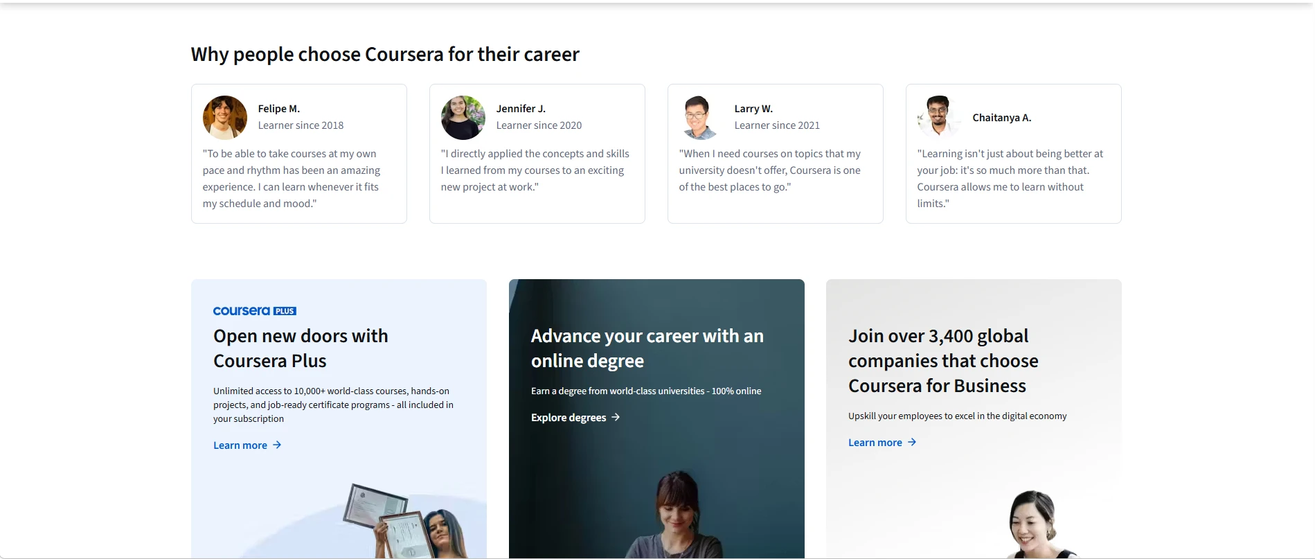
Task: Click Larry W.'s profile photo
Action: click(700, 117)
